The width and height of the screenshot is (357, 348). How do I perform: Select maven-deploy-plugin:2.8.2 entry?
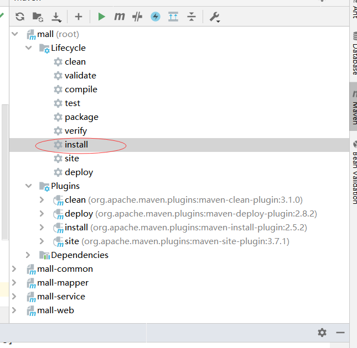tap(191, 214)
